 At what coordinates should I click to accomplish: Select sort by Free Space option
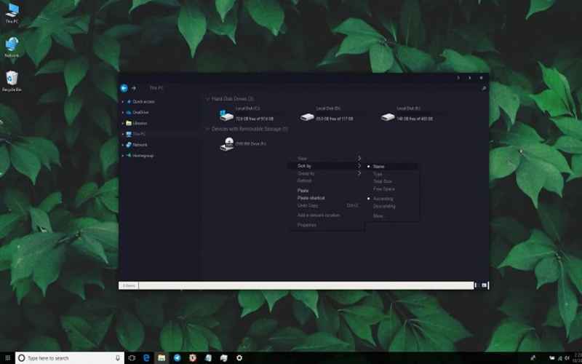pos(392,189)
